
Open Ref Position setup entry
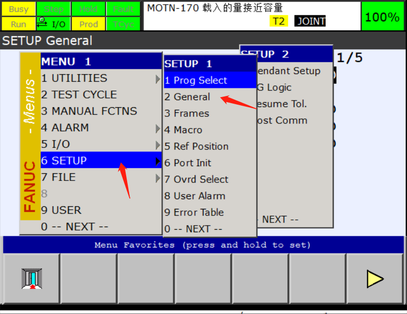pos(210,146)
